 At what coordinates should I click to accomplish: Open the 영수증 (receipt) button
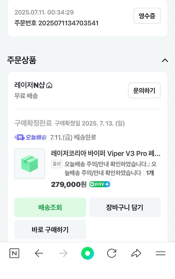[x=147, y=16]
